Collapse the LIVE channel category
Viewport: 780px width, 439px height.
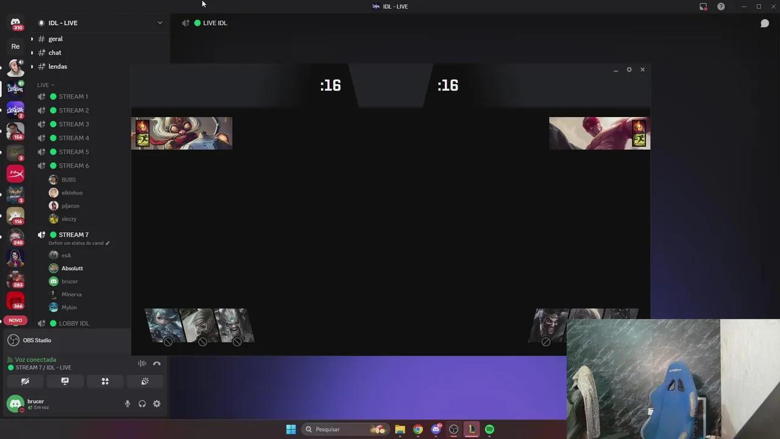tap(46, 85)
